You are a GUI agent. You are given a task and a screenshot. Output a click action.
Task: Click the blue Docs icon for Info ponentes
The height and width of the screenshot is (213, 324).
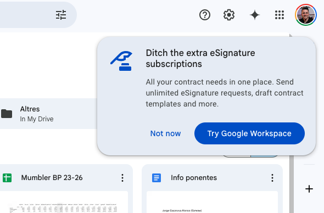[x=157, y=178]
